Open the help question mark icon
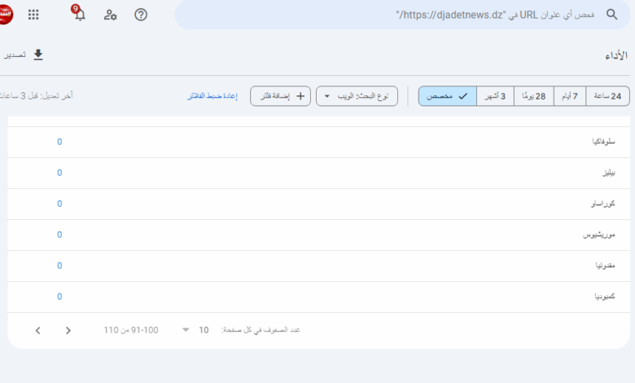 [x=141, y=15]
